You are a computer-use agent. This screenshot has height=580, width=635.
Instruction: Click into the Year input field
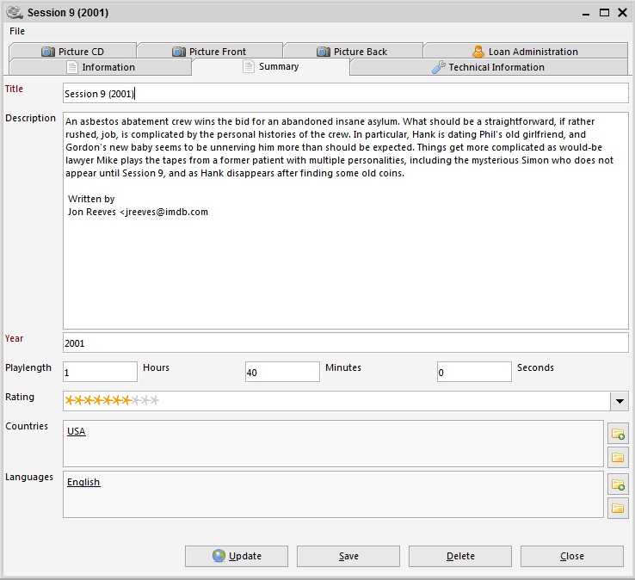(x=344, y=342)
